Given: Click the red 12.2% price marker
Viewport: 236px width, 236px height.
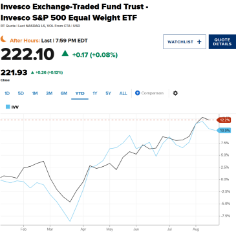Looking at the screenshot, I should pyautogui.click(x=224, y=120).
